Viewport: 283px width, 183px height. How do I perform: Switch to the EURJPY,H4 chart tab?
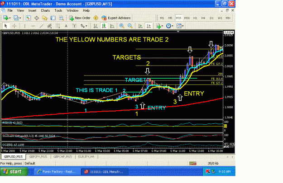86,157
